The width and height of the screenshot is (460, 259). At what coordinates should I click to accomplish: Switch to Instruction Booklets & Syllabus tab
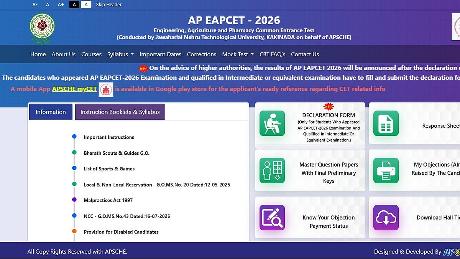120,112
